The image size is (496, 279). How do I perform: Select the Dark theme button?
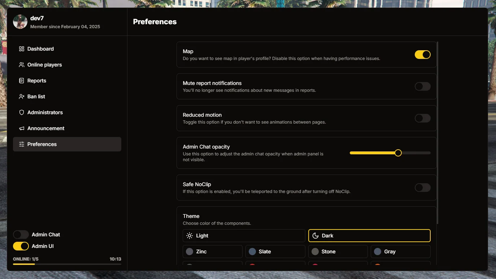pyautogui.click(x=369, y=236)
